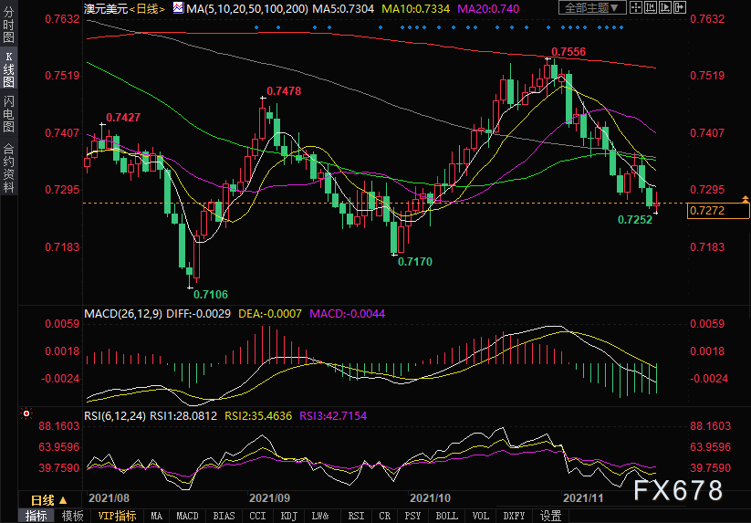Click the MA20 value label

coord(488,8)
